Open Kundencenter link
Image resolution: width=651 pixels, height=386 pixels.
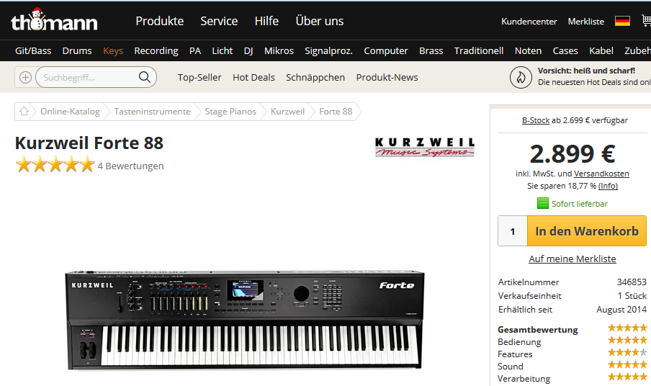coord(529,21)
